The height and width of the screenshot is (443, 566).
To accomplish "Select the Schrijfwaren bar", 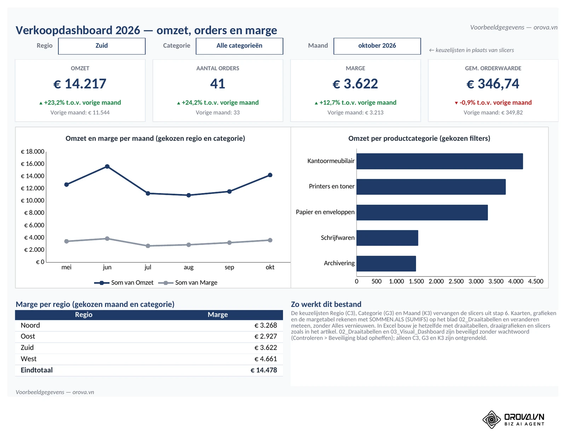I will [387, 238].
